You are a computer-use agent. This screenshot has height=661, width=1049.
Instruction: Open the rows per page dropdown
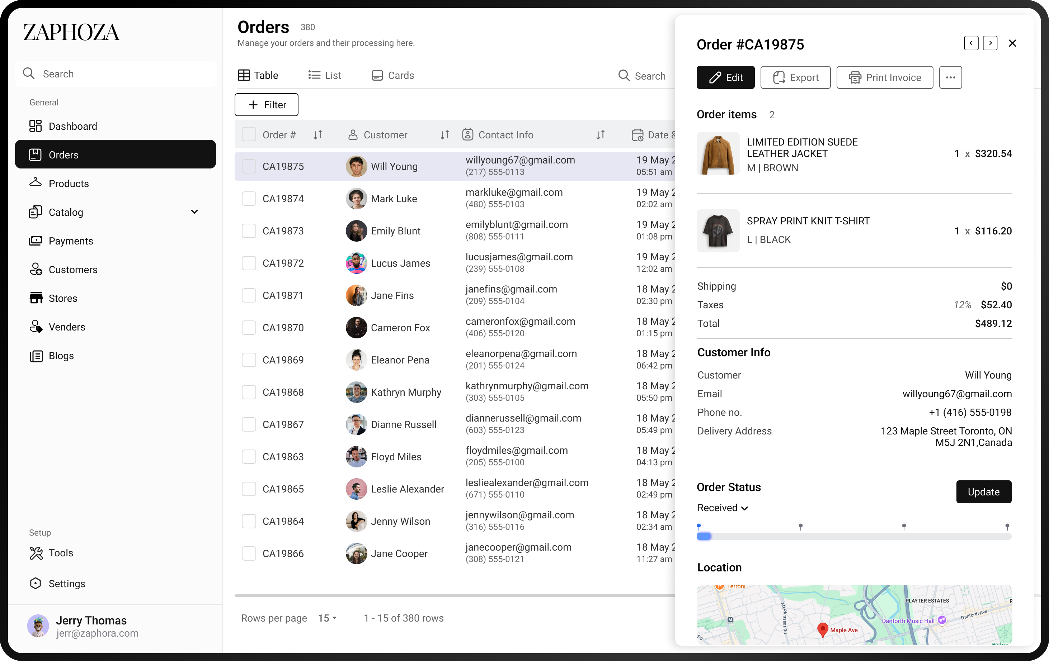click(x=327, y=618)
